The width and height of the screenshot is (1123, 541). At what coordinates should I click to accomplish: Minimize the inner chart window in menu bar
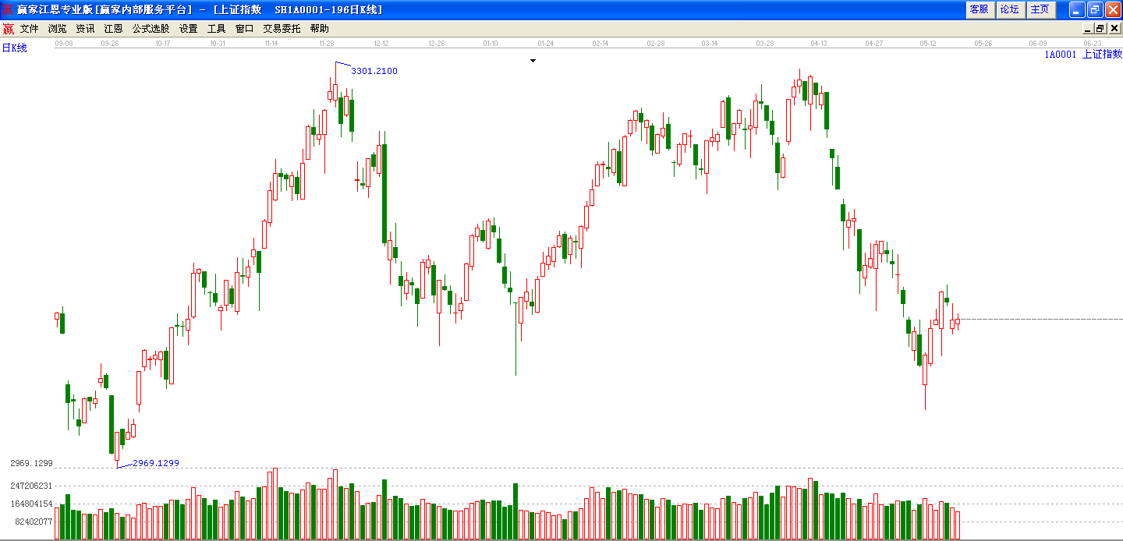coord(1088,29)
